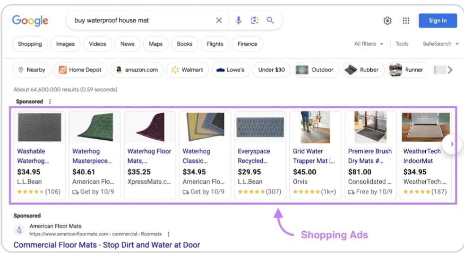Expand All filters dropdown
Image resolution: width=464 pixels, height=253 pixels.
coord(369,44)
